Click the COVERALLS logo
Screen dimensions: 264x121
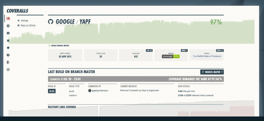click(x=17, y=11)
